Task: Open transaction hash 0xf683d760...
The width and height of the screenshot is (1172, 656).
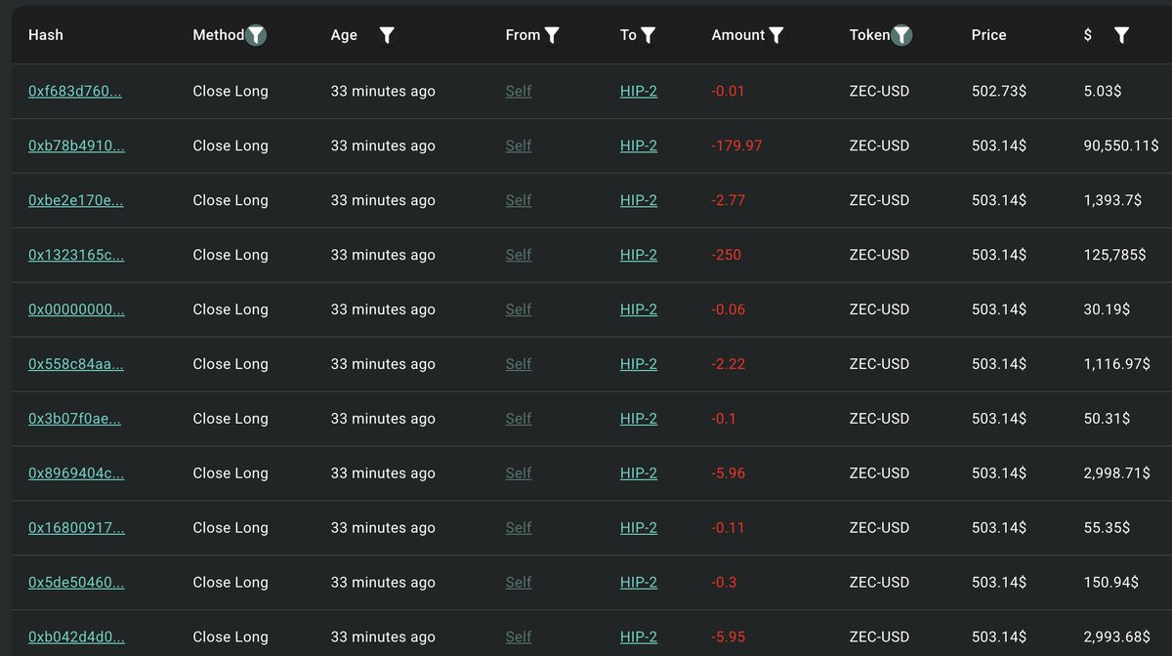Action: tap(75, 91)
